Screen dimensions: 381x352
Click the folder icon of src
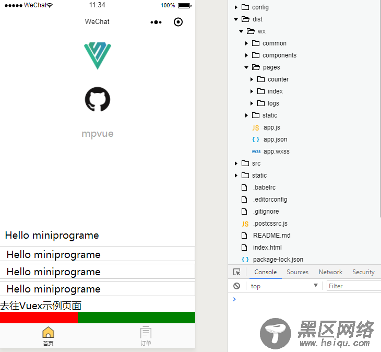click(x=245, y=163)
